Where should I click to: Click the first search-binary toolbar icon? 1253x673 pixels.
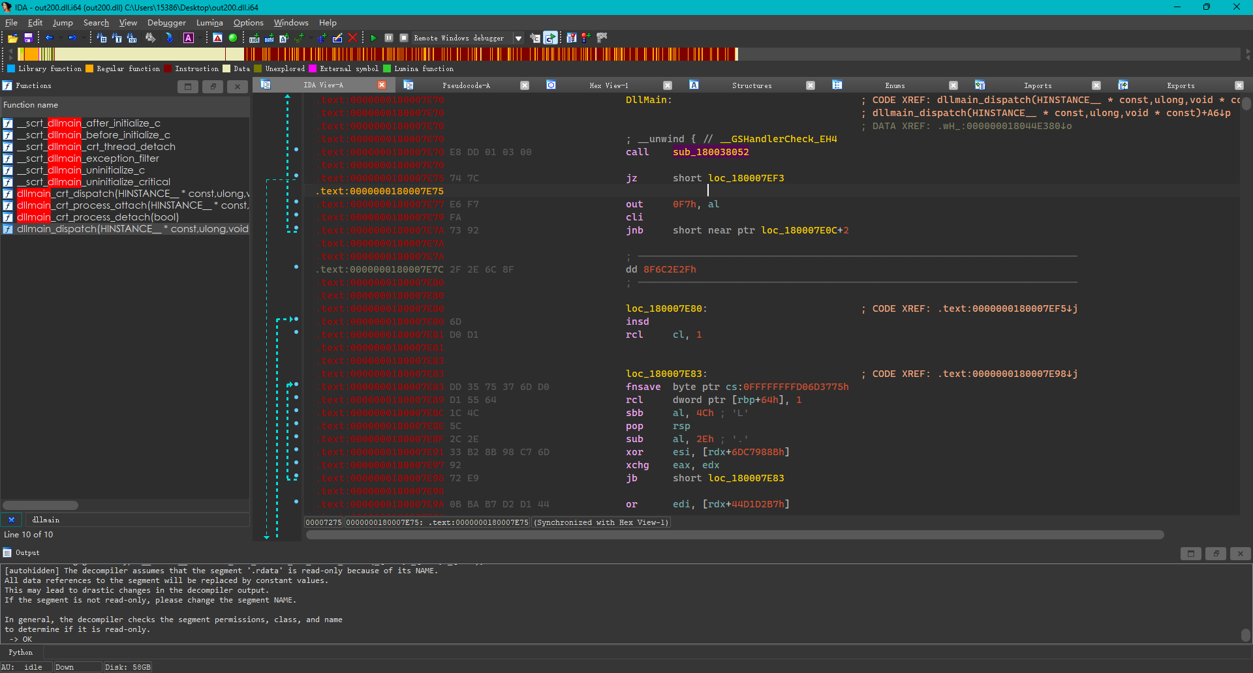102,38
